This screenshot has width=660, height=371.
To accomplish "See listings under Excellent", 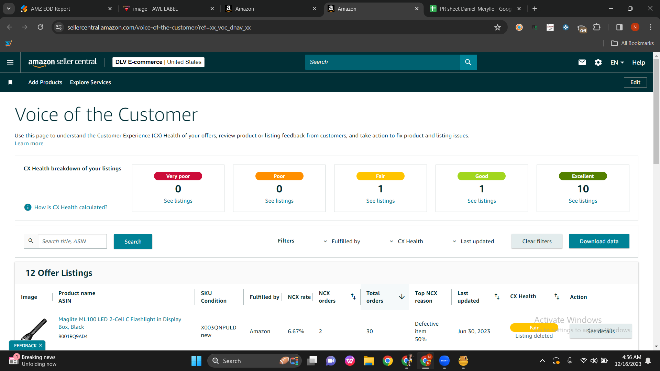I will click(x=583, y=201).
